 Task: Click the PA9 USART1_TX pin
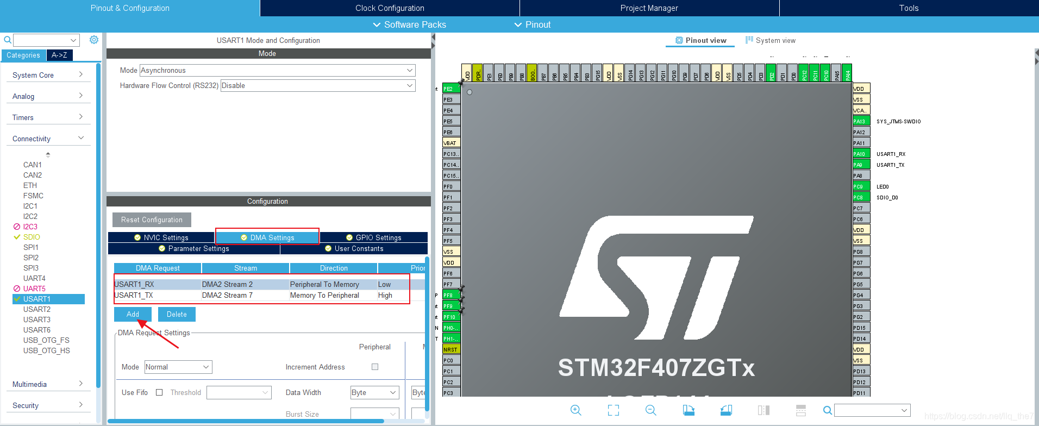861,165
